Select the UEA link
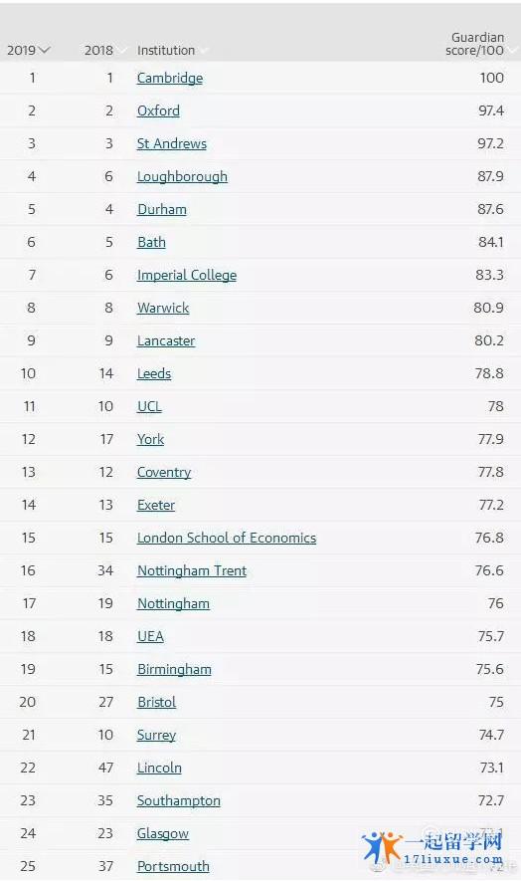 [150, 636]
